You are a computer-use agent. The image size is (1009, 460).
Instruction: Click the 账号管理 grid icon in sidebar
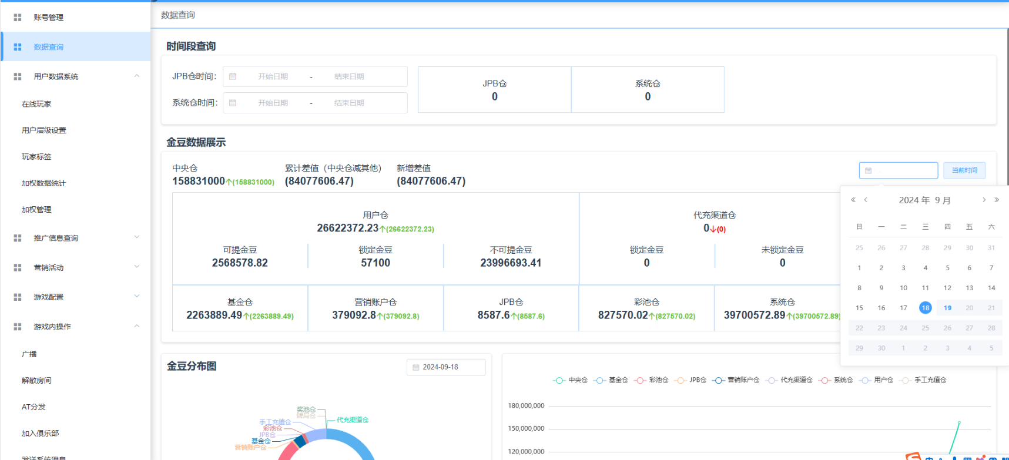(18, 18)
